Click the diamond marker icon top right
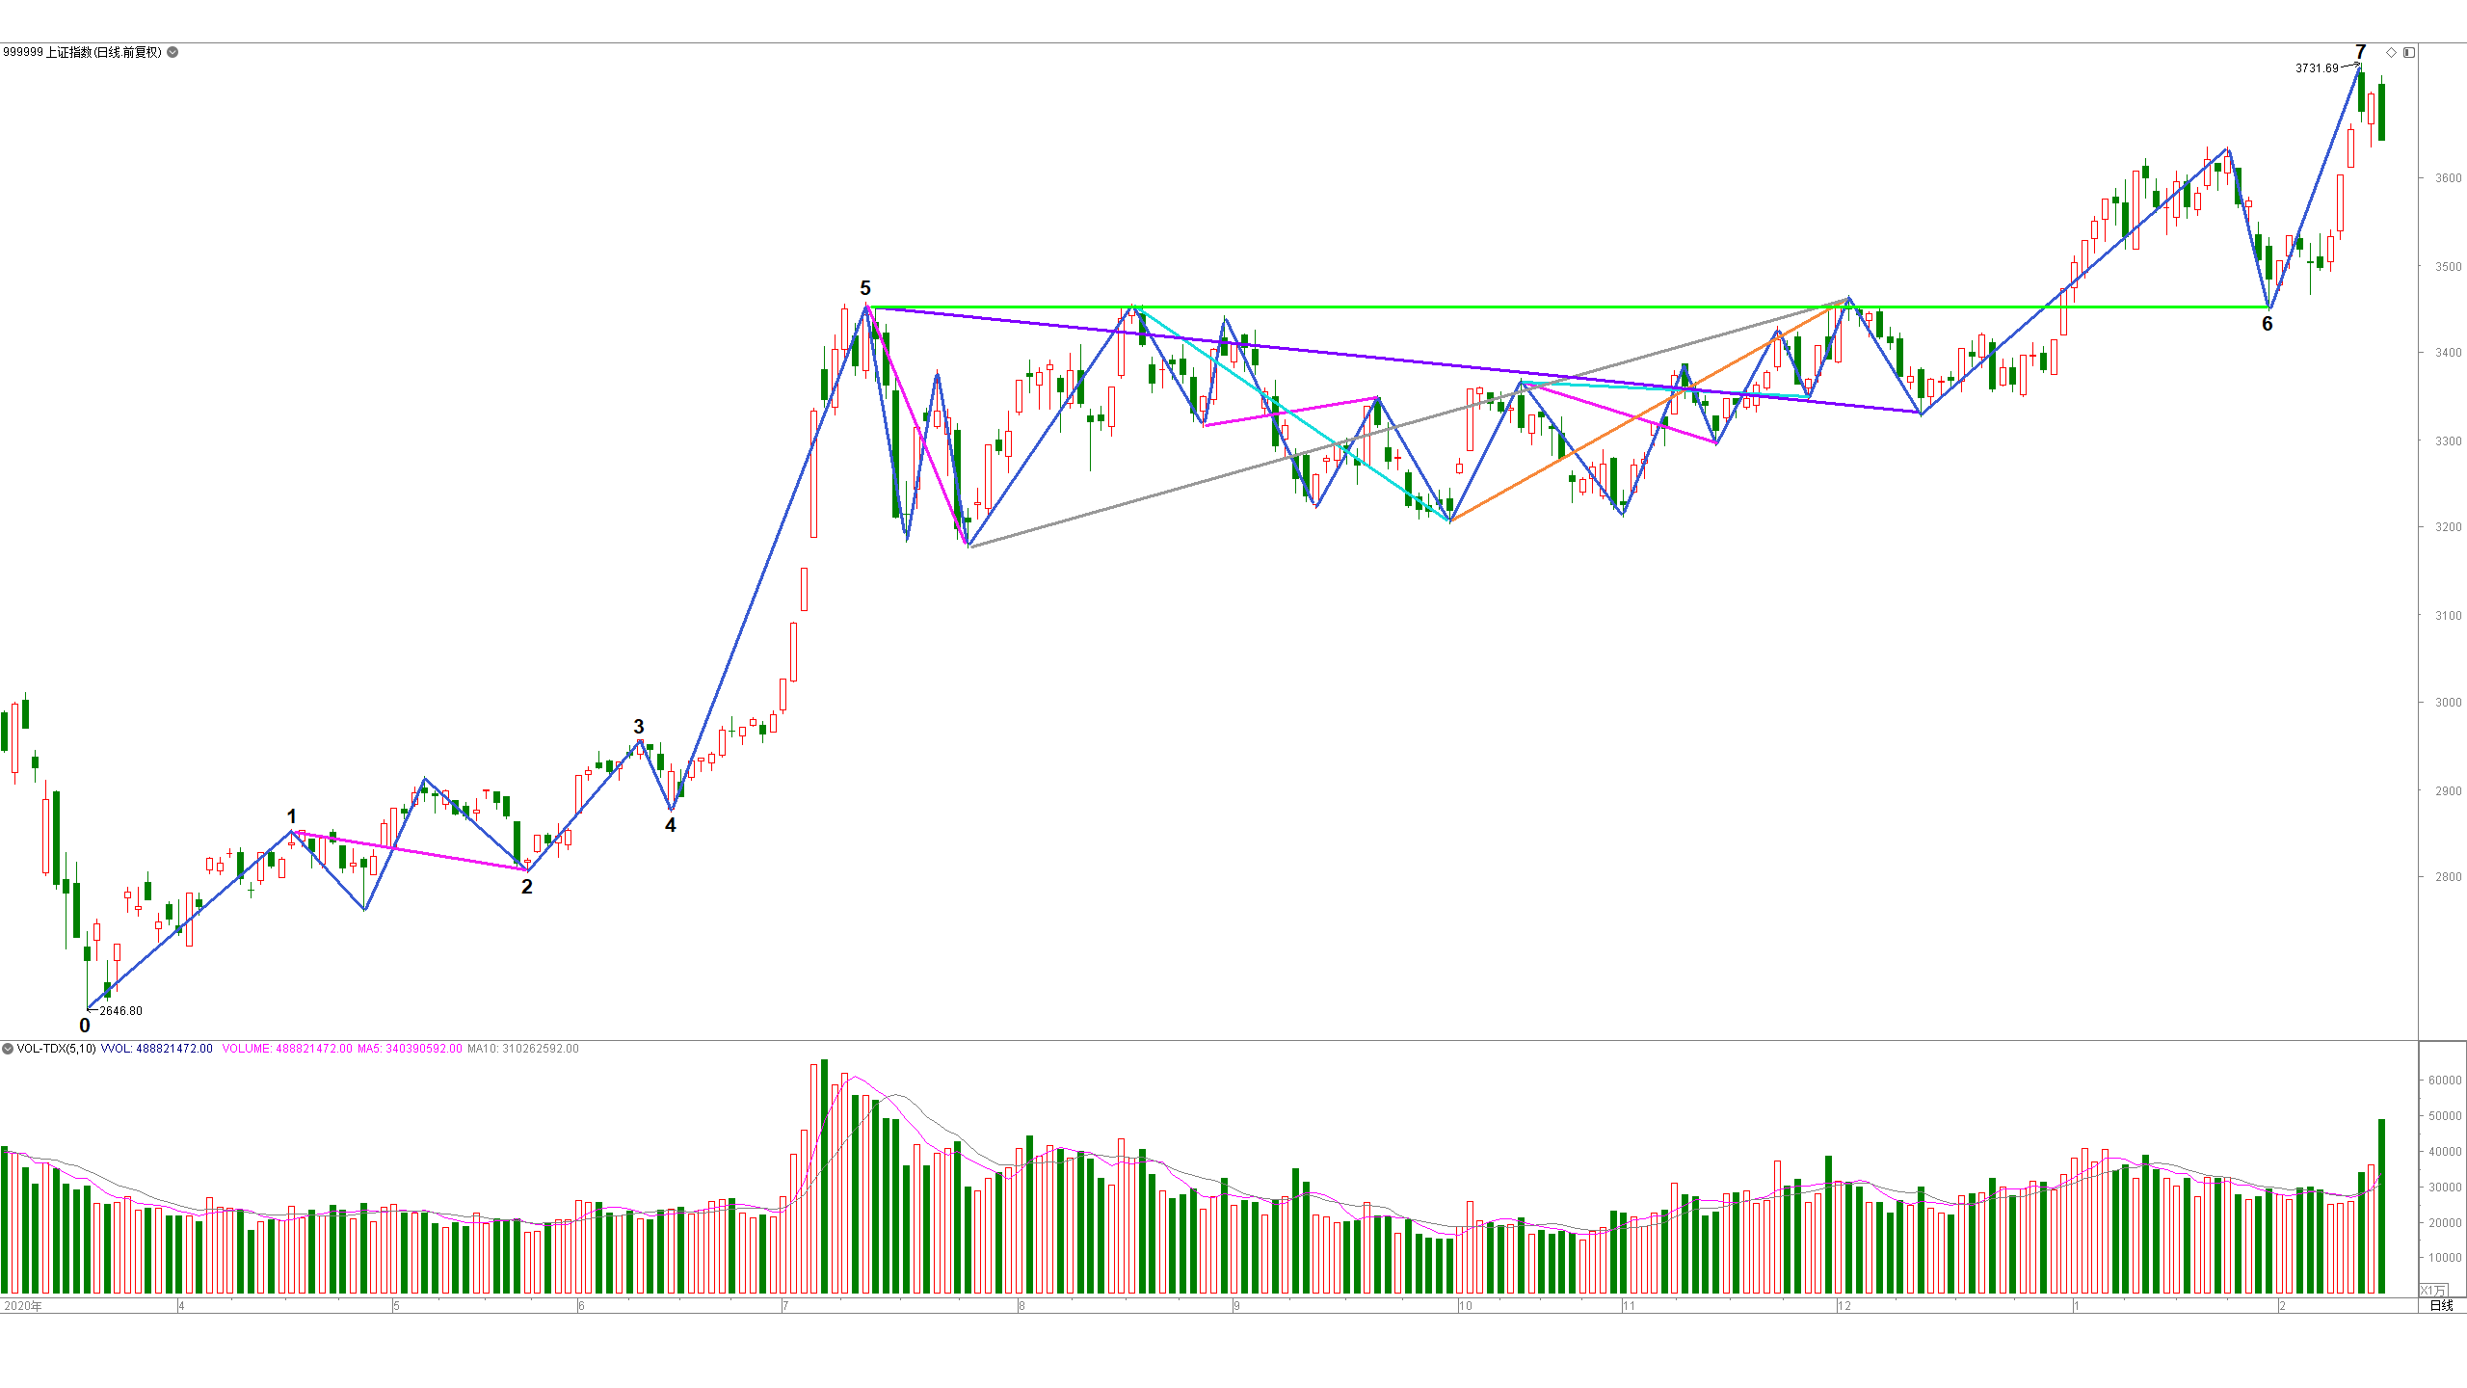Image resolution: width=2467 pixels, height=1388 pixels. [x=2391, y=52]
